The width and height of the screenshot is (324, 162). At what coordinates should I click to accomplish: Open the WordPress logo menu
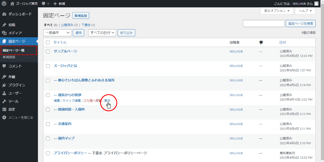(x=4, y=4)
